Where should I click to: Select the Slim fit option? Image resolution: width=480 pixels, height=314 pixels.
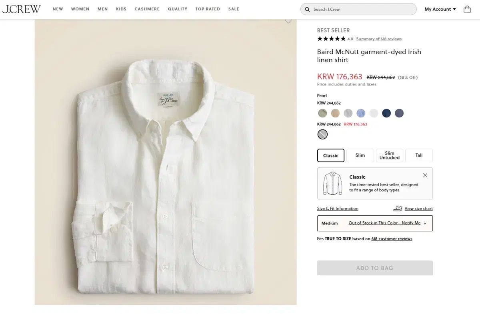pyautogui.click(x=360, y=155)
